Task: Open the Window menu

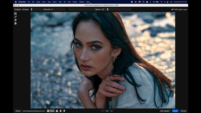Action: click(x=82, y=2)
